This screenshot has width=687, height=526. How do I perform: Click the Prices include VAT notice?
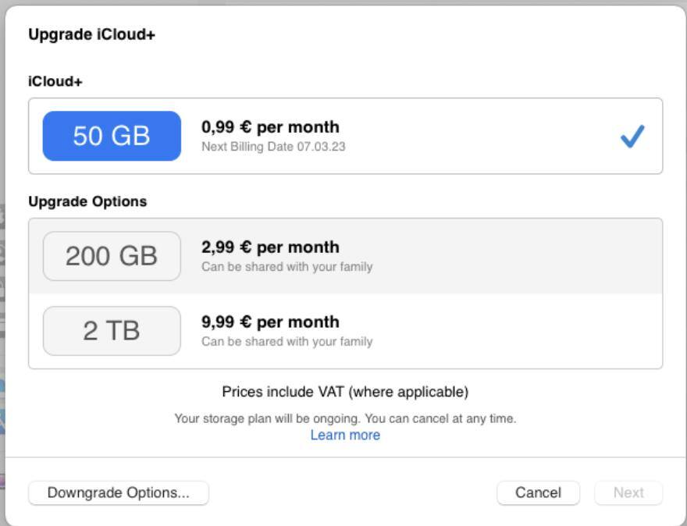(x=345, y=392)
